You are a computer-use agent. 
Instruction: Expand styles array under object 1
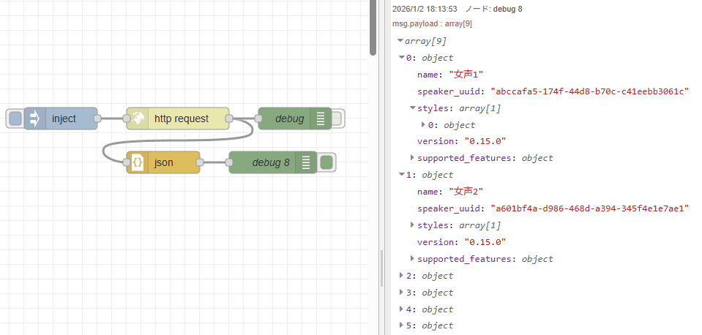[412, 225]
